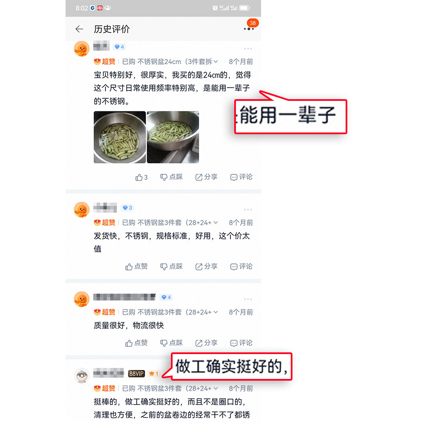Open options dots on the first review
Screen dimensions: 422x422
coord(248,49)
